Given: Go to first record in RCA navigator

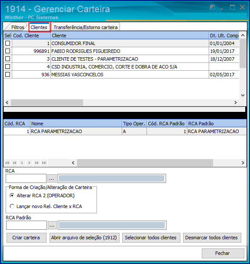Looking at the screenshot, I should coord(7,163).
